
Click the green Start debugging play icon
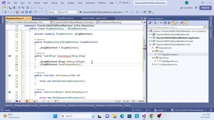tap(81, 12)
